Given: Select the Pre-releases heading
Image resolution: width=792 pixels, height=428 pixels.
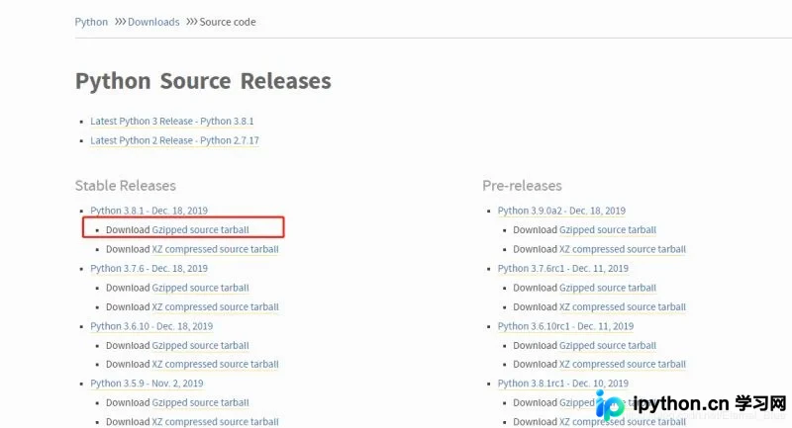Looking at the screenshot, I should [522, 186].
